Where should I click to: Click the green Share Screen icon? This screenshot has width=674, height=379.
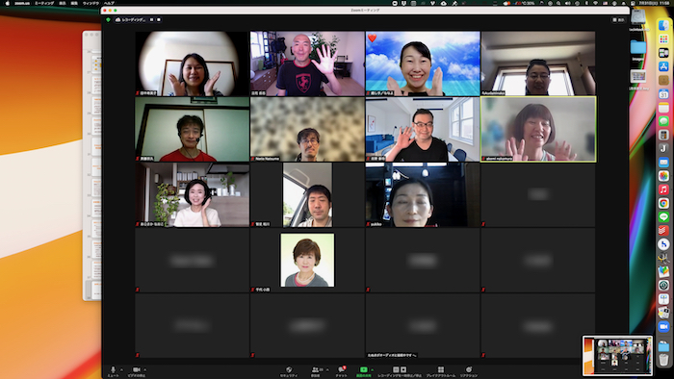tap(364, 369)
